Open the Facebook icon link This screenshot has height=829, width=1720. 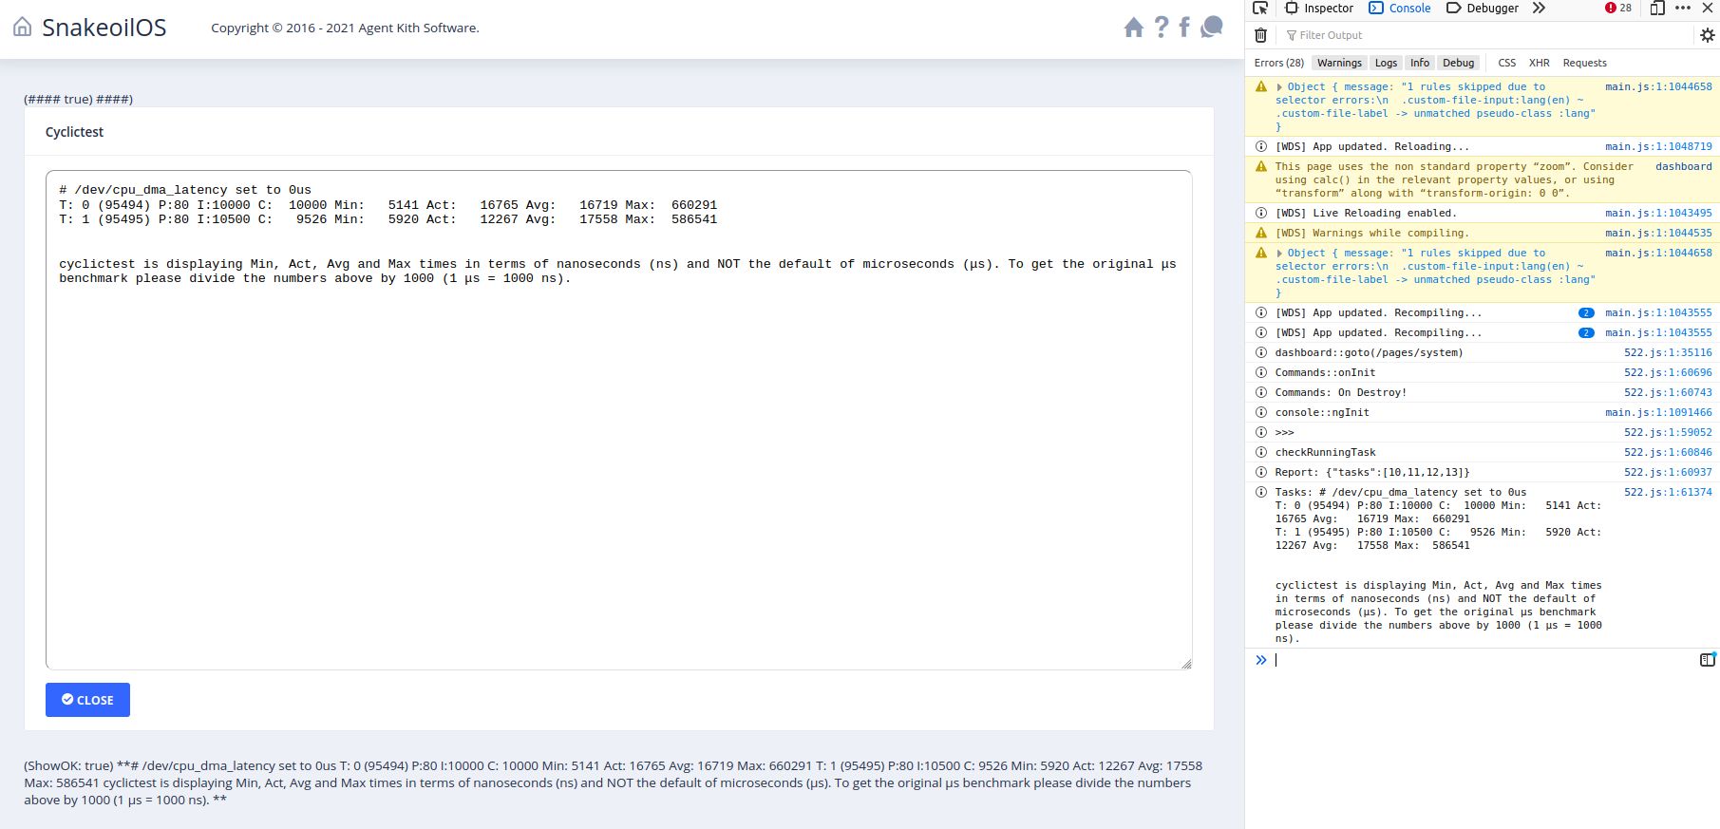[1184, 28]
